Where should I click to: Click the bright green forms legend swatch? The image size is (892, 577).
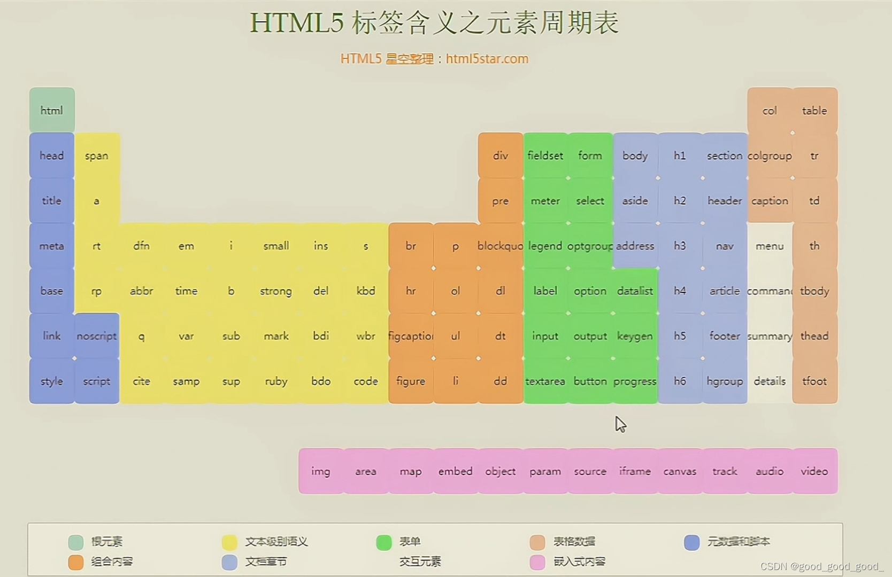(x=384, y=542)
